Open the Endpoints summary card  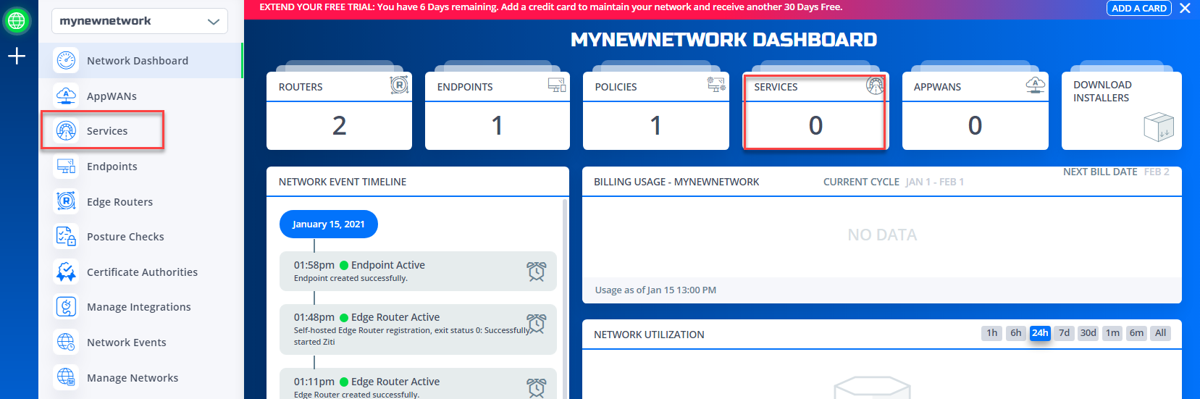(x=498, y=111)
